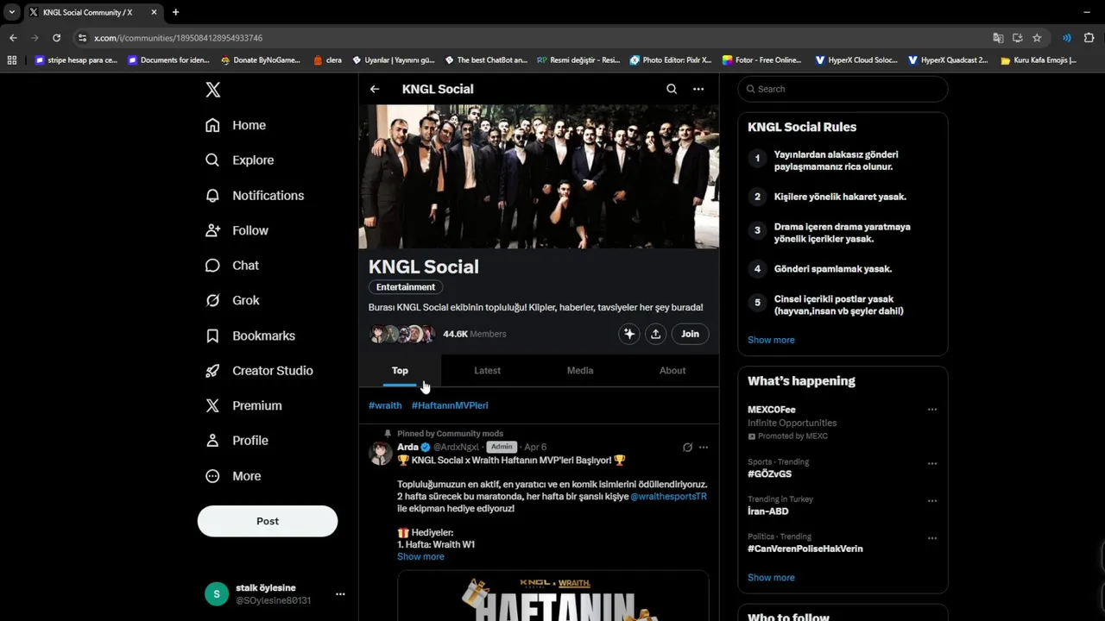Open account switcher dots beside stalk öylesine
The height and width of the screenshot is (621, 1105).
pyautogui.click(x=340, y=594)
